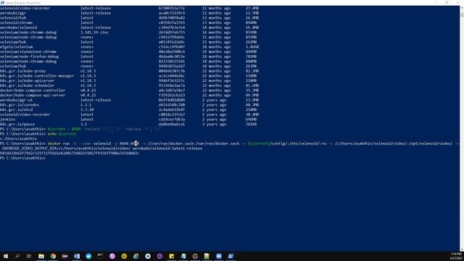Open Internet Explorer from the taskbar
The height and width of the screenshot is (261, 464).
click(136, 256)
